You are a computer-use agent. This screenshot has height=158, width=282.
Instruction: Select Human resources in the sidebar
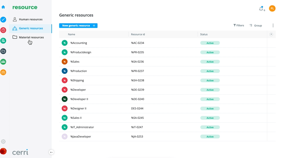point(31,19)
